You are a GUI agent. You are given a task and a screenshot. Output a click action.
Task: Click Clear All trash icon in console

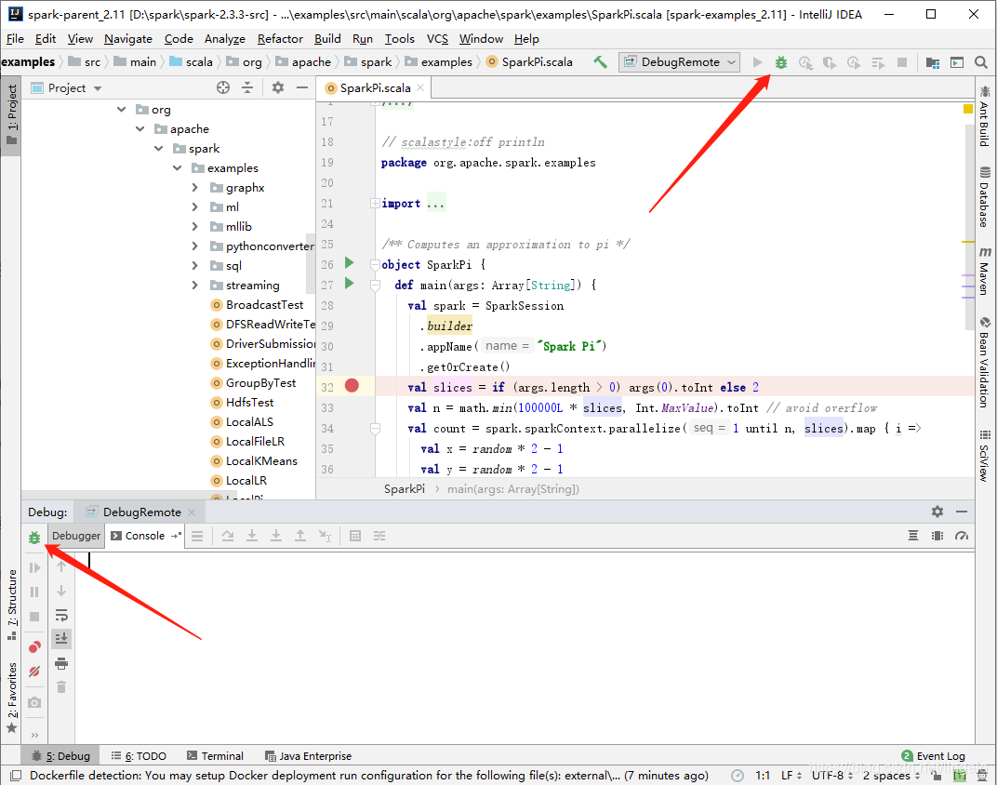pyautogui.click(x=61, y=687)
